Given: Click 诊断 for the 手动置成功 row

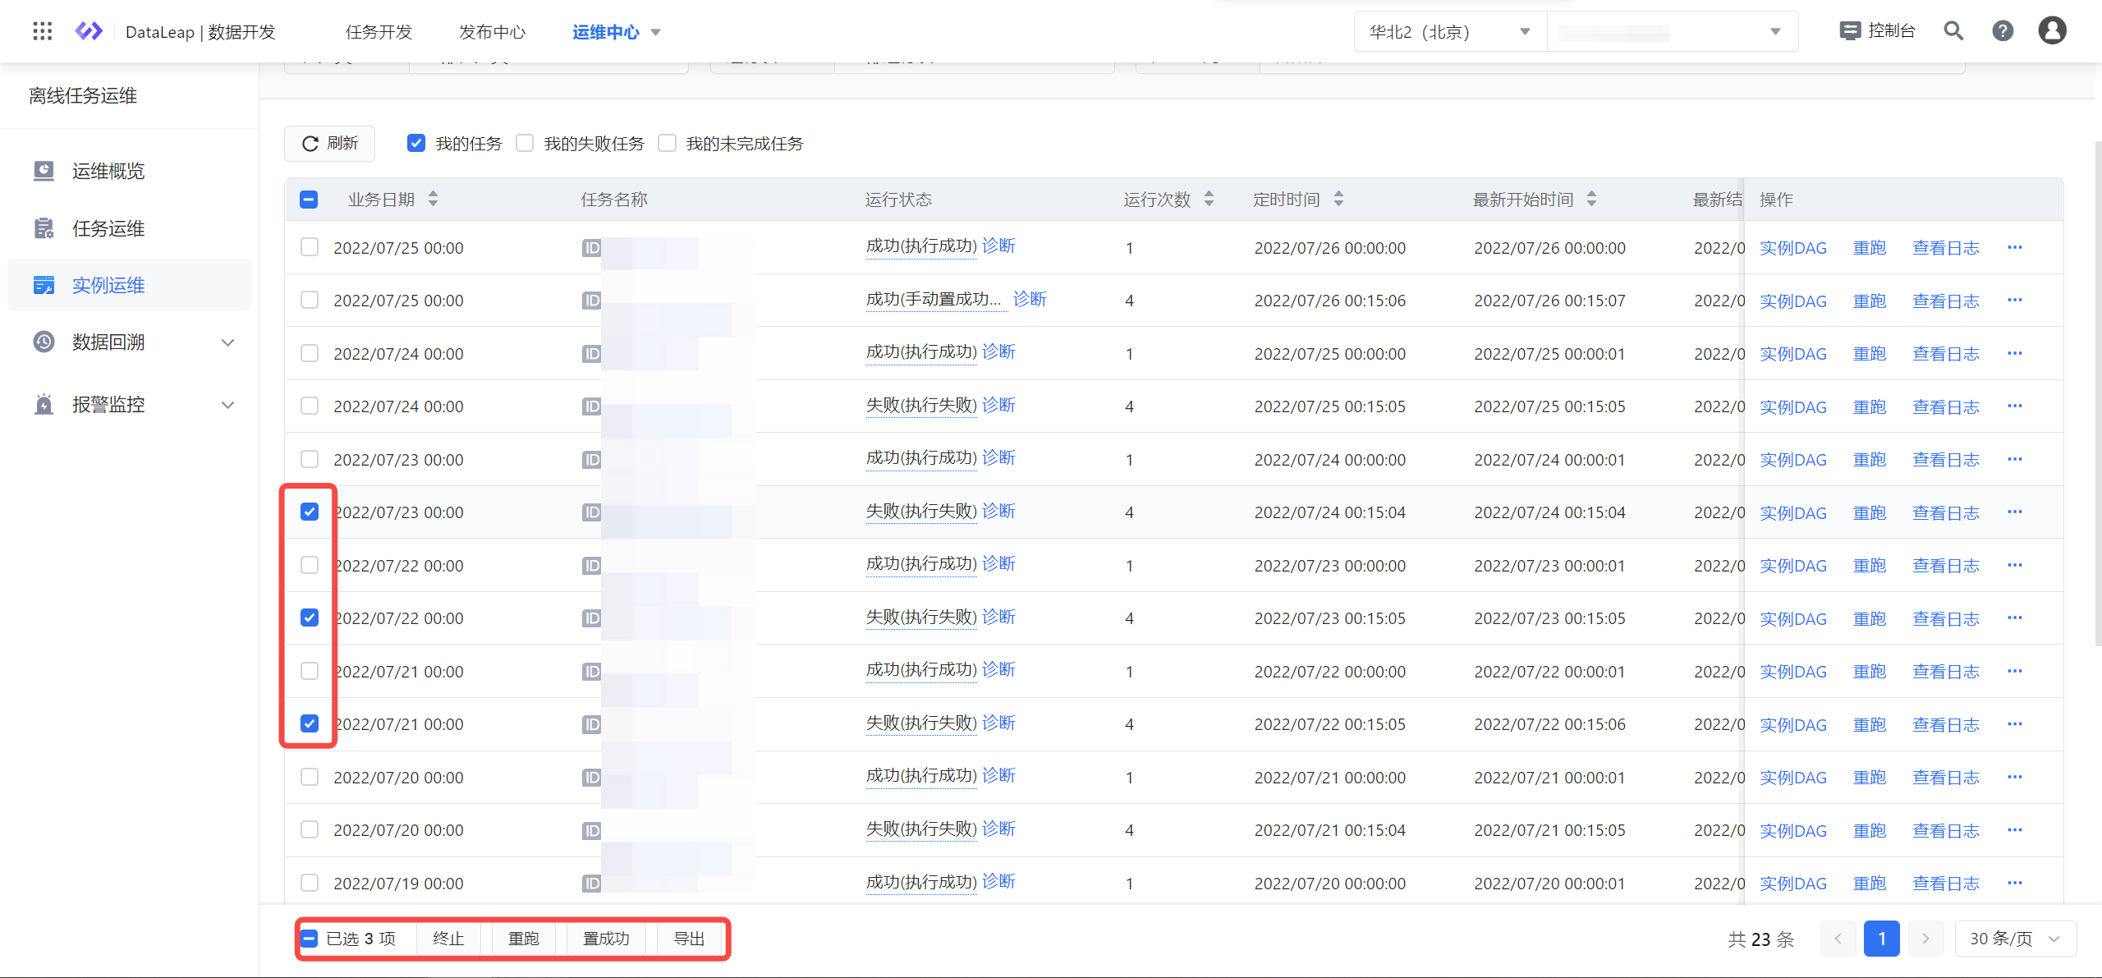Looking at the screenshot, I should click(1030, 299).
